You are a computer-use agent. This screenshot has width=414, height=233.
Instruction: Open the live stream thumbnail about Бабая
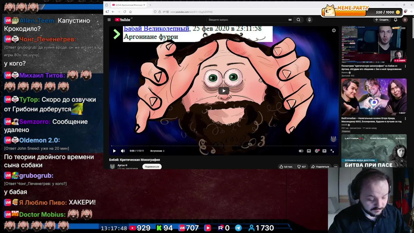[x=374, y=45]
